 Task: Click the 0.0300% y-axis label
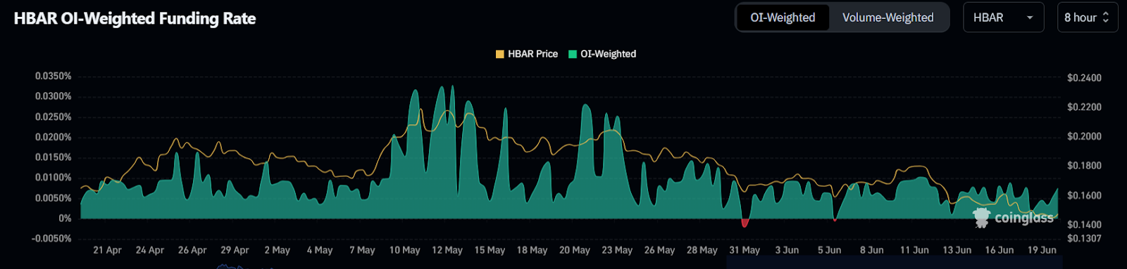(x=54, y=96)
